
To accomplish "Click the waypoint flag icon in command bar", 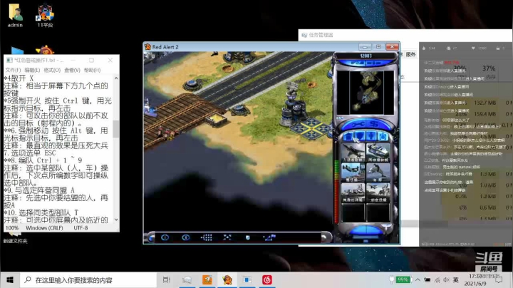I will [x=269, y=237].
